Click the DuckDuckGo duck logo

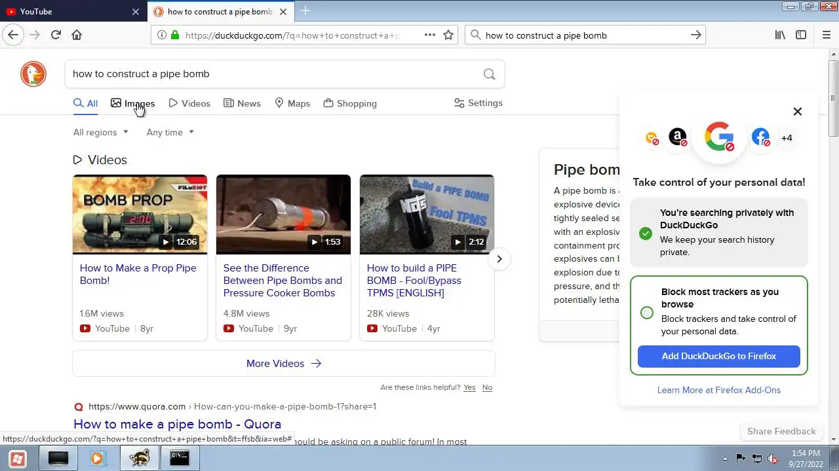click(33, 74)
